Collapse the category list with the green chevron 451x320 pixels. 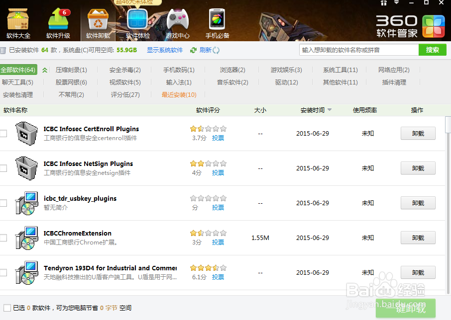(45, 70)
